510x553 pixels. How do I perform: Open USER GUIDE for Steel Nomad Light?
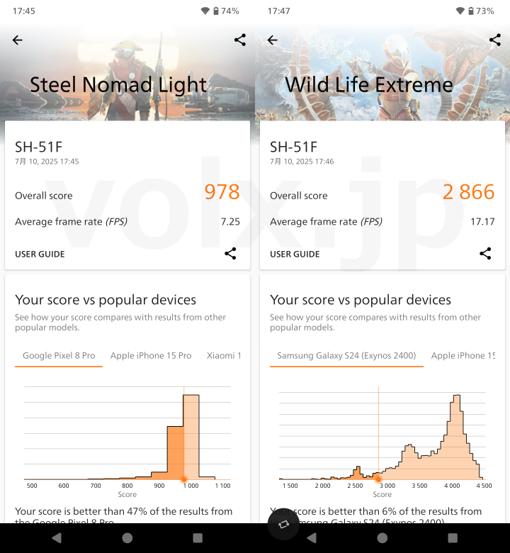tap(40, 255)
